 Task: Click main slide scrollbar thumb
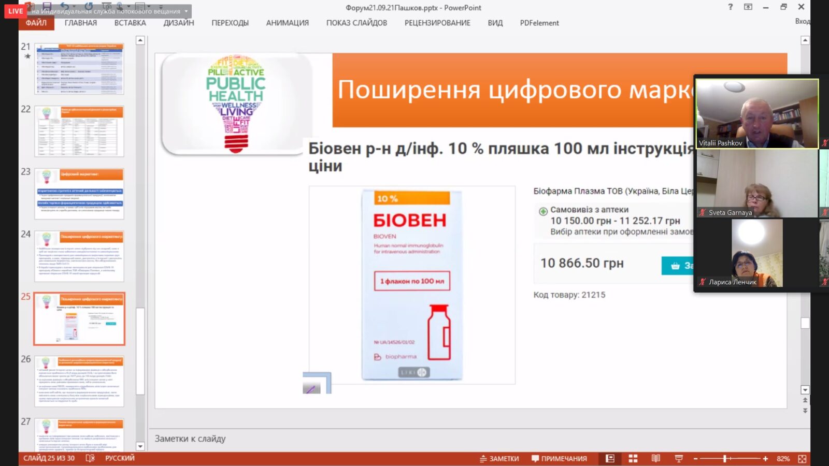[805, 323]
